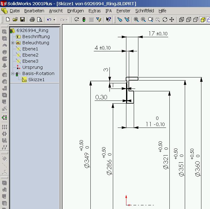Click the Open folder icon in the toolbar

click(x=15, y=20)
